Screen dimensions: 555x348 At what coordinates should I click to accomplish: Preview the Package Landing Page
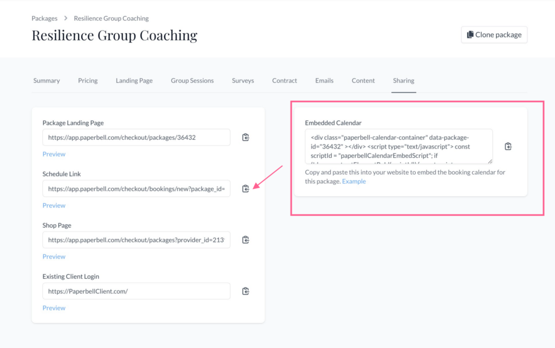[x=54, y=154]
